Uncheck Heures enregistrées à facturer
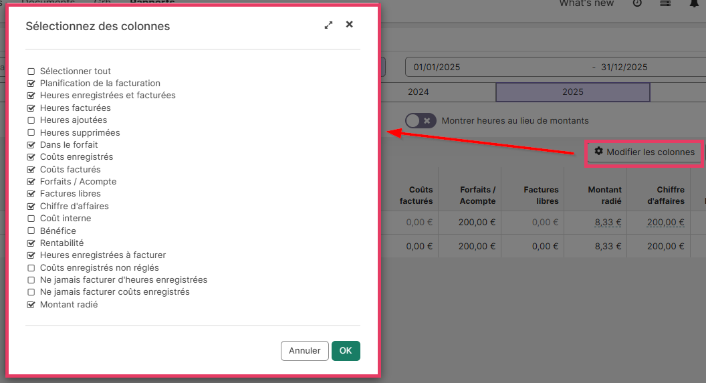The width and height of the screenshot is (706, 383). point(31,255)
